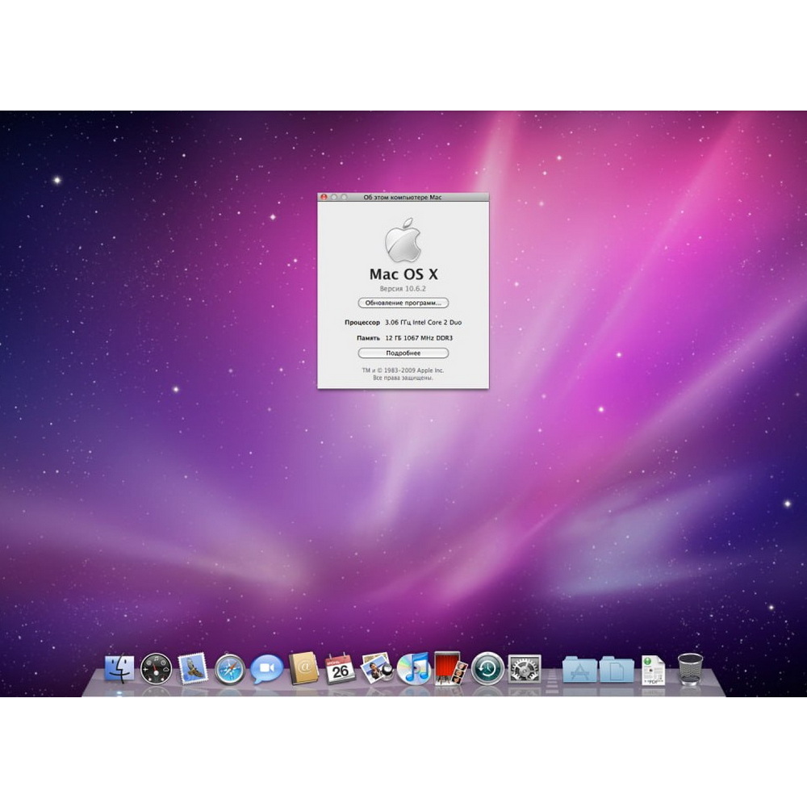Viewport: 807px width, 807px height.
Task: Open the PDF document stack in Dock
Action: point(653,670)
